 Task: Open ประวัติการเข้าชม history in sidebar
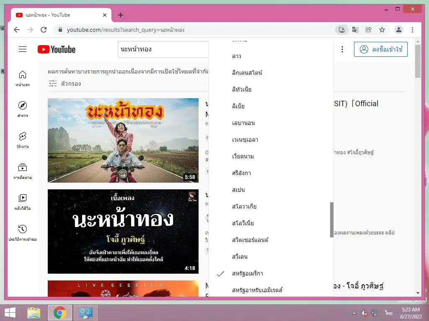coord(23,233)
